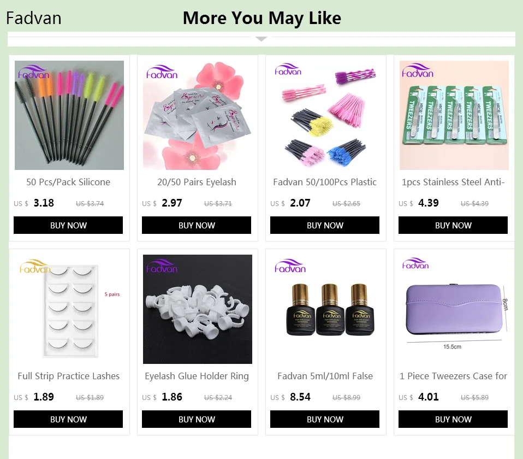Buy the Fadvan 5ml/10ml False item
Viewport: 523px width, 459px height.
[324, 419]
